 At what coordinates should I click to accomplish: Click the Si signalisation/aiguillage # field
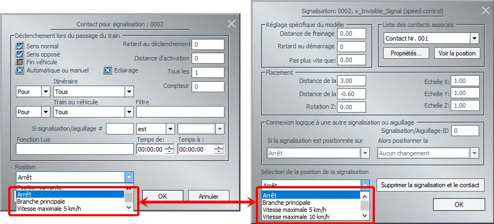tap(120, 129)
